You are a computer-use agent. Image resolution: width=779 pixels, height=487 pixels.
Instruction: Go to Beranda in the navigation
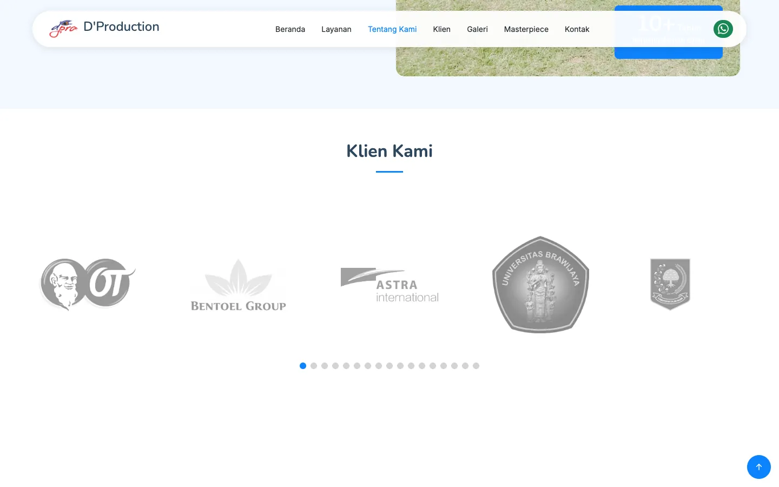coord(290,29)
